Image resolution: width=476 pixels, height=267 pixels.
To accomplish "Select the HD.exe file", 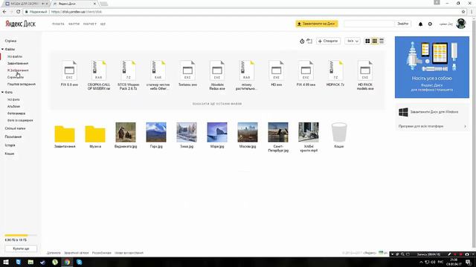I will pyautogui.click(x=276, y=70).
